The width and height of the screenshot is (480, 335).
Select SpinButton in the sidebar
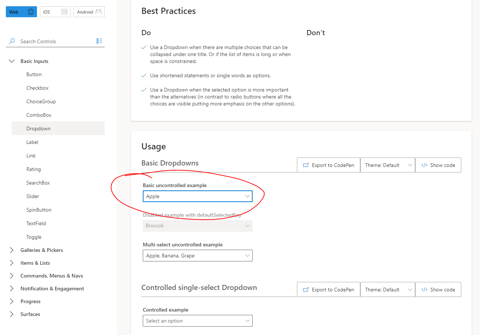[x=39, y=209]
